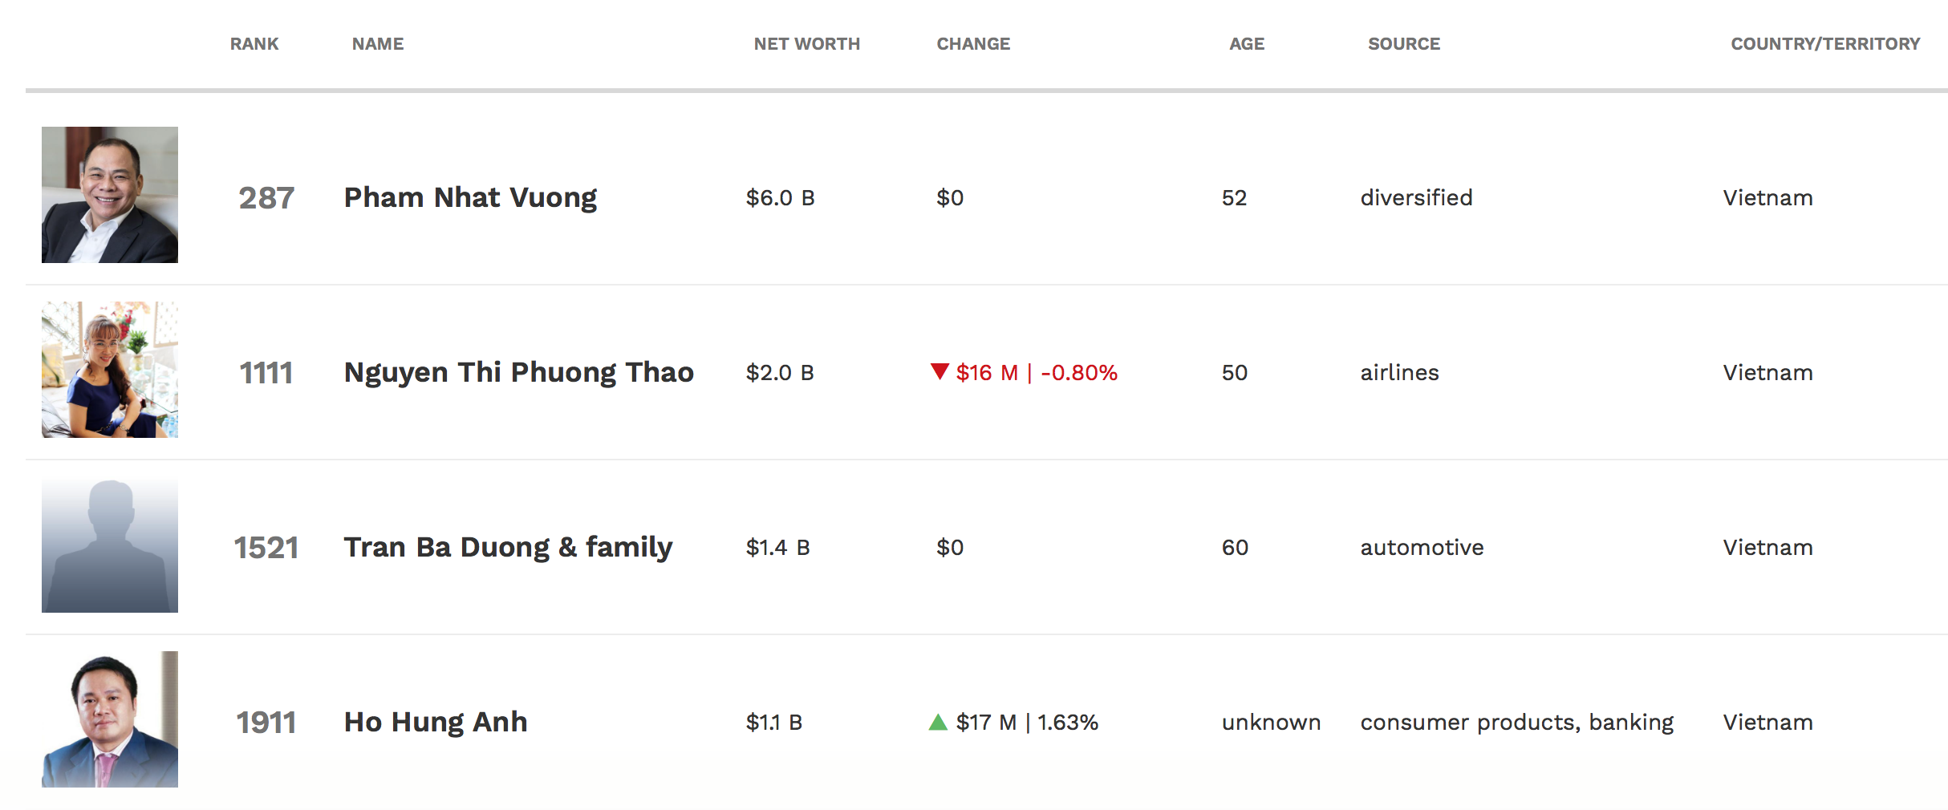
Task: Open Nguyen Thi Phuong Thao's photo
Action: click(110, 370)
